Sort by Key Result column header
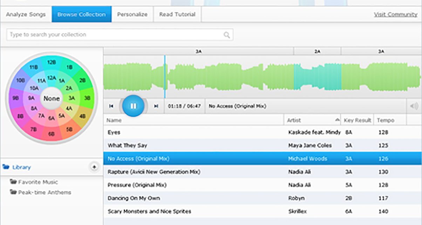Image resolution: width=422 pixels, height=225 pixels. coord(357,120)
